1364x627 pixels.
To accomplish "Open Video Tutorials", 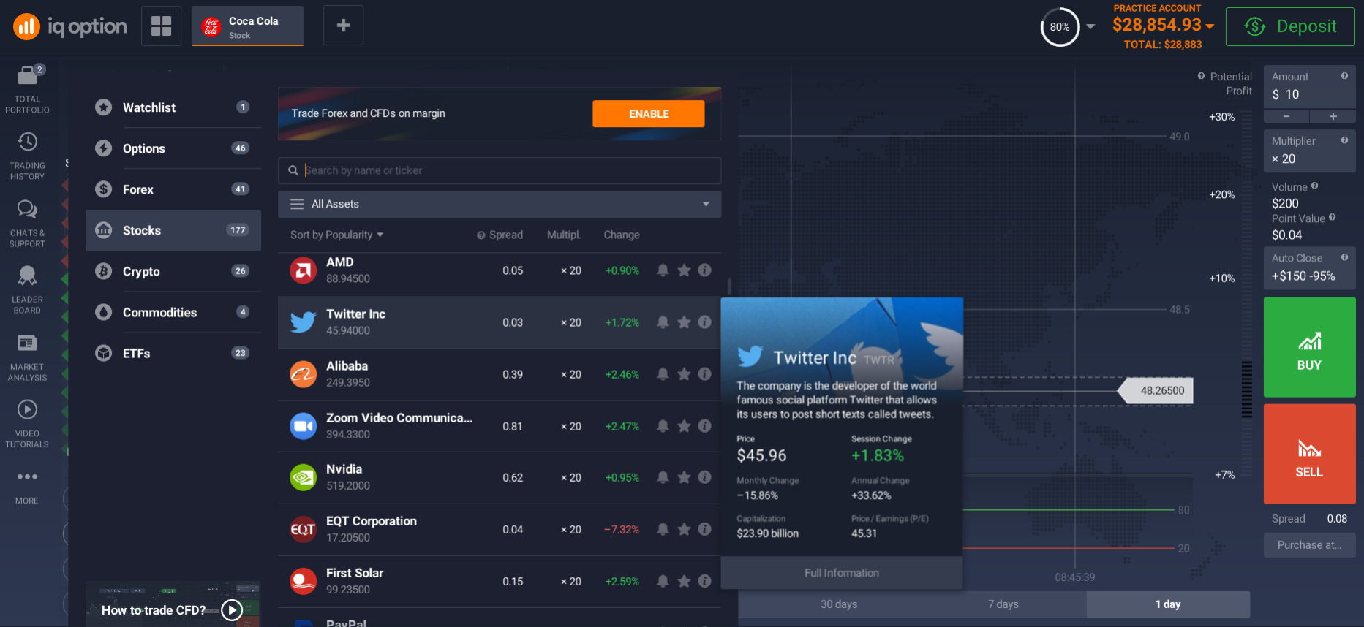I will coord(27,424).
